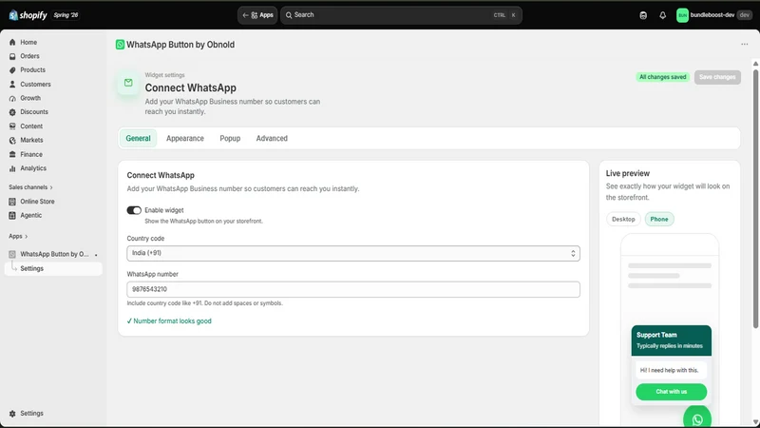Click the scroll up arrow of page scrollbar
The width and height of the screenshot is (760, 428).
[x=755, y=64]
